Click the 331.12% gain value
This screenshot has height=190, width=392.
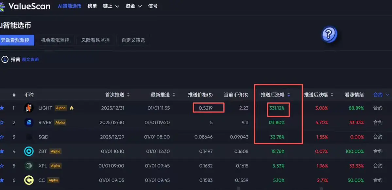(x=277, y=108)
